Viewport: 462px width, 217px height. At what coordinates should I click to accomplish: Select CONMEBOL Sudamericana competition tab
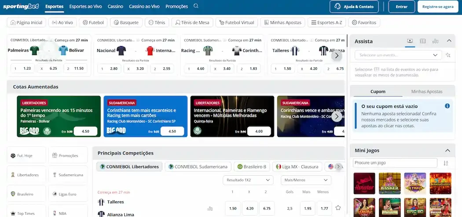pyautogui.click(x=198, y=166)
